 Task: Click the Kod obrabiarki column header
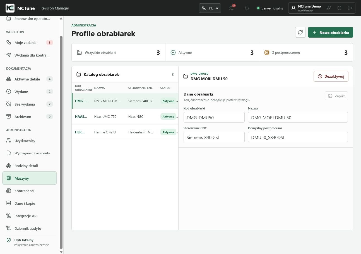tap(83, 88)
